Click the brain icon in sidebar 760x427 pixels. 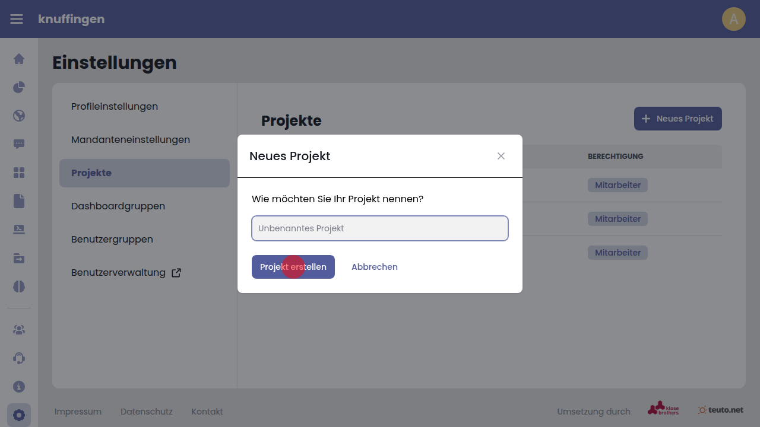(19, 286)
